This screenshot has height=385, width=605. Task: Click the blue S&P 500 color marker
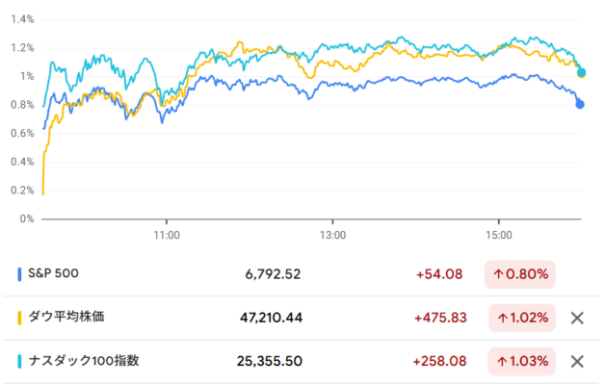coord(19,274)
